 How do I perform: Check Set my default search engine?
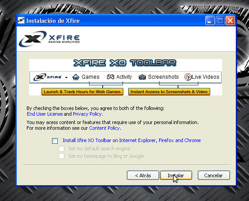tap(61, 149)
